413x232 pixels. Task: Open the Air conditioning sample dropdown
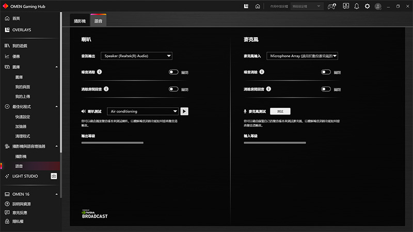pyautogui.click(x=143, y=111)
